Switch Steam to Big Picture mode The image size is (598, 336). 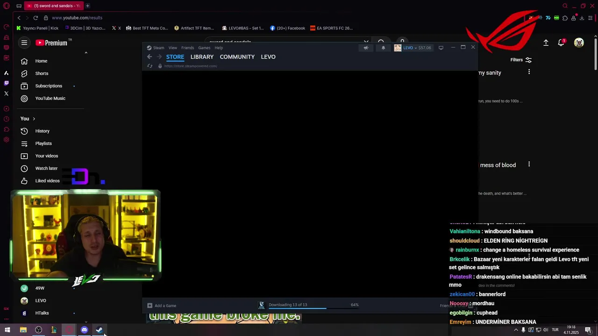(441, 48)
